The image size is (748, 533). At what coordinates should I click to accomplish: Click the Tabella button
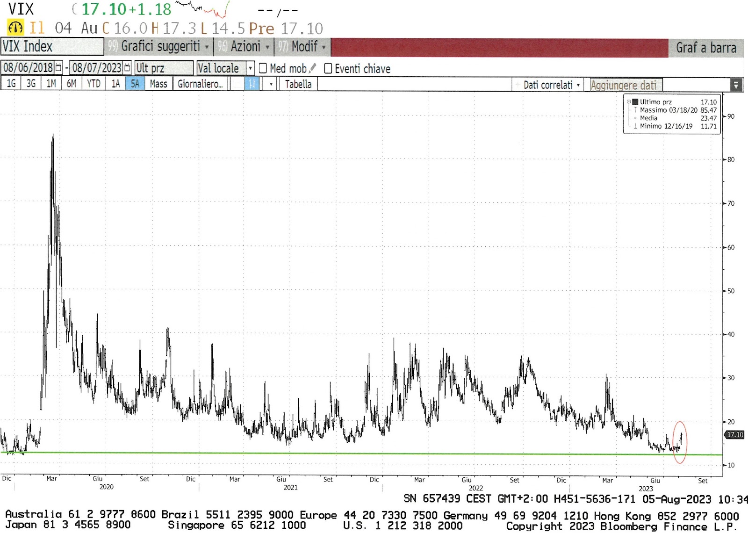click(x=298, y=85)
